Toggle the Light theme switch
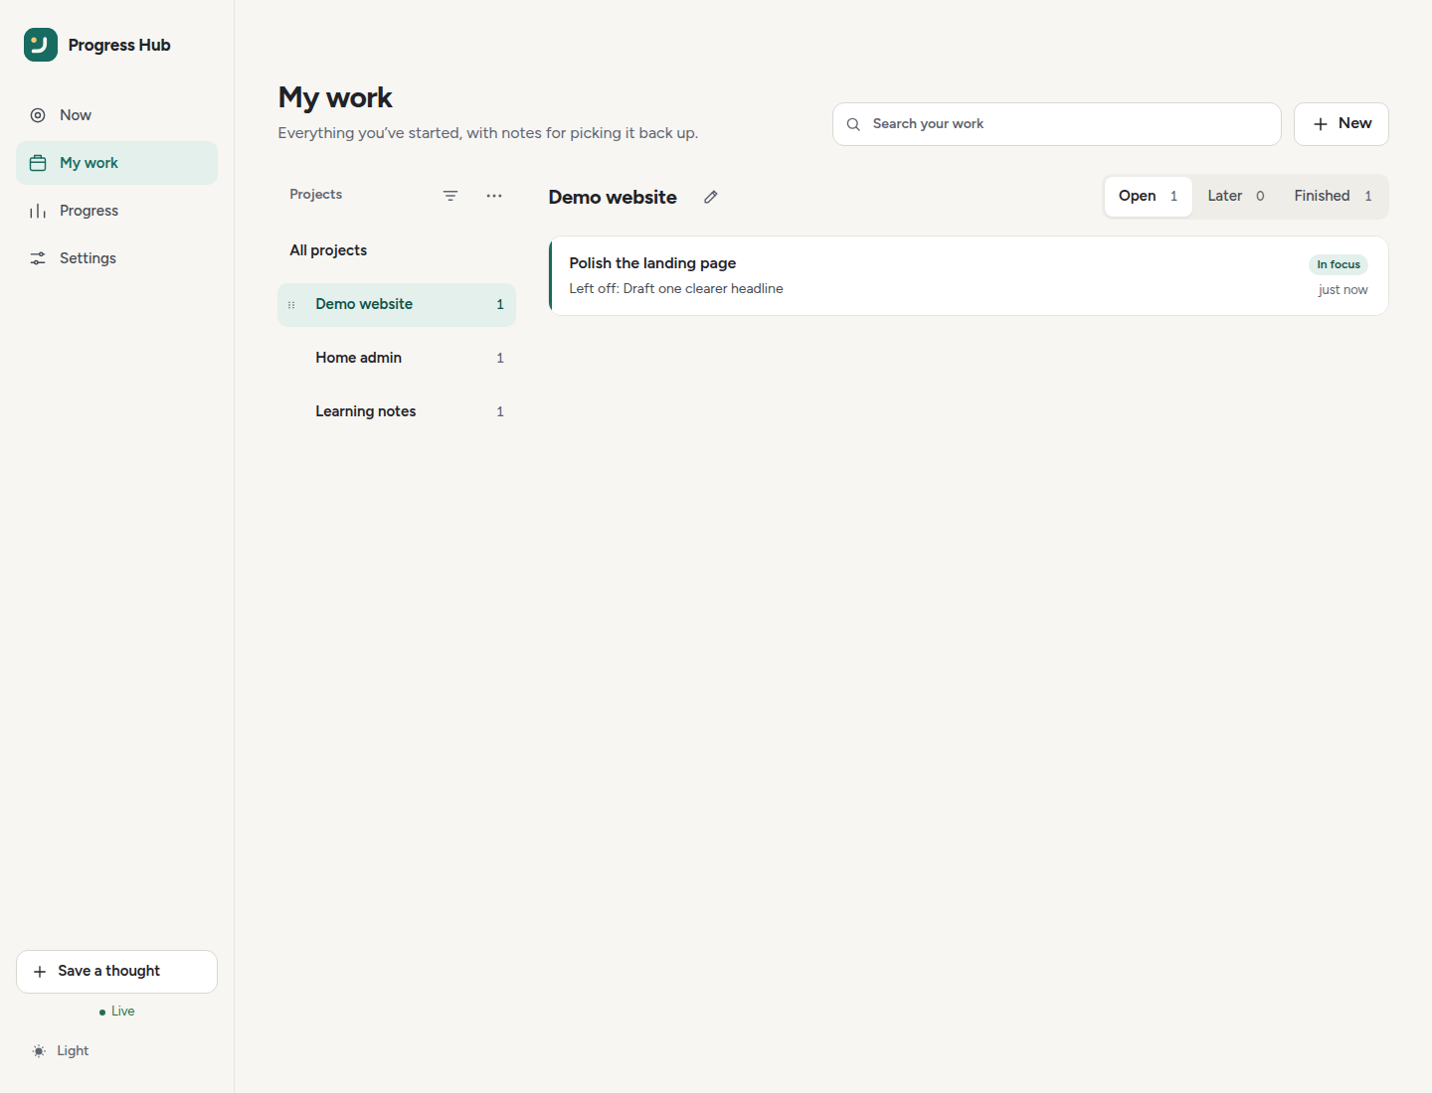The image size is (1432, 1093). click(x=61, y=1051)
